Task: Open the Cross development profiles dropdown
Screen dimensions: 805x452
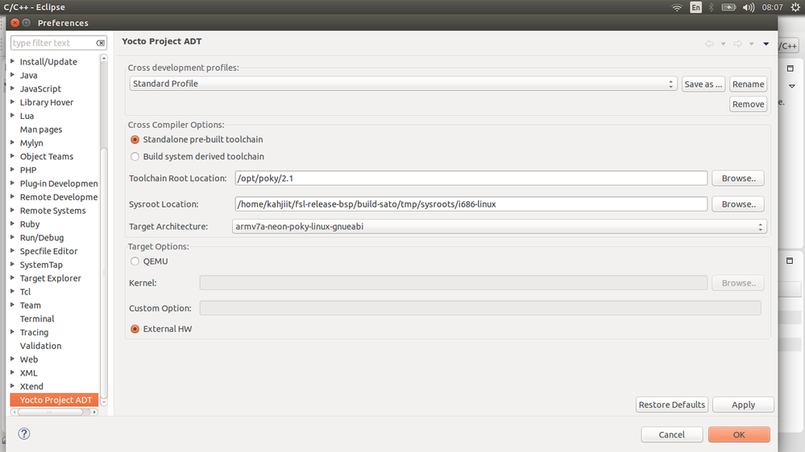Action: coord(403,84)
